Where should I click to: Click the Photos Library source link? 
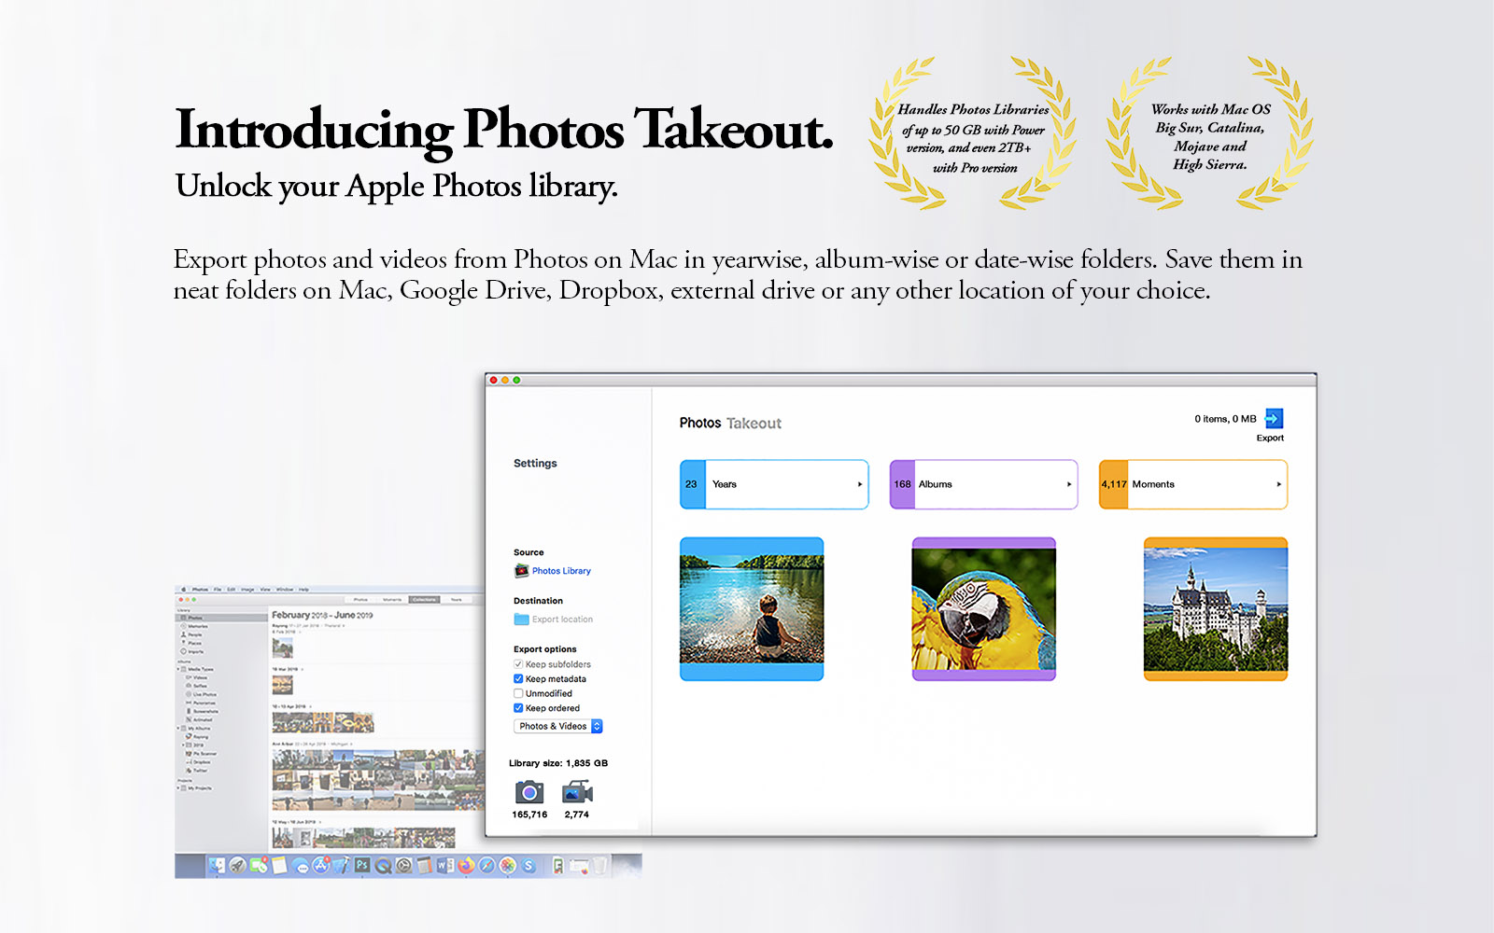pos(561,571)
